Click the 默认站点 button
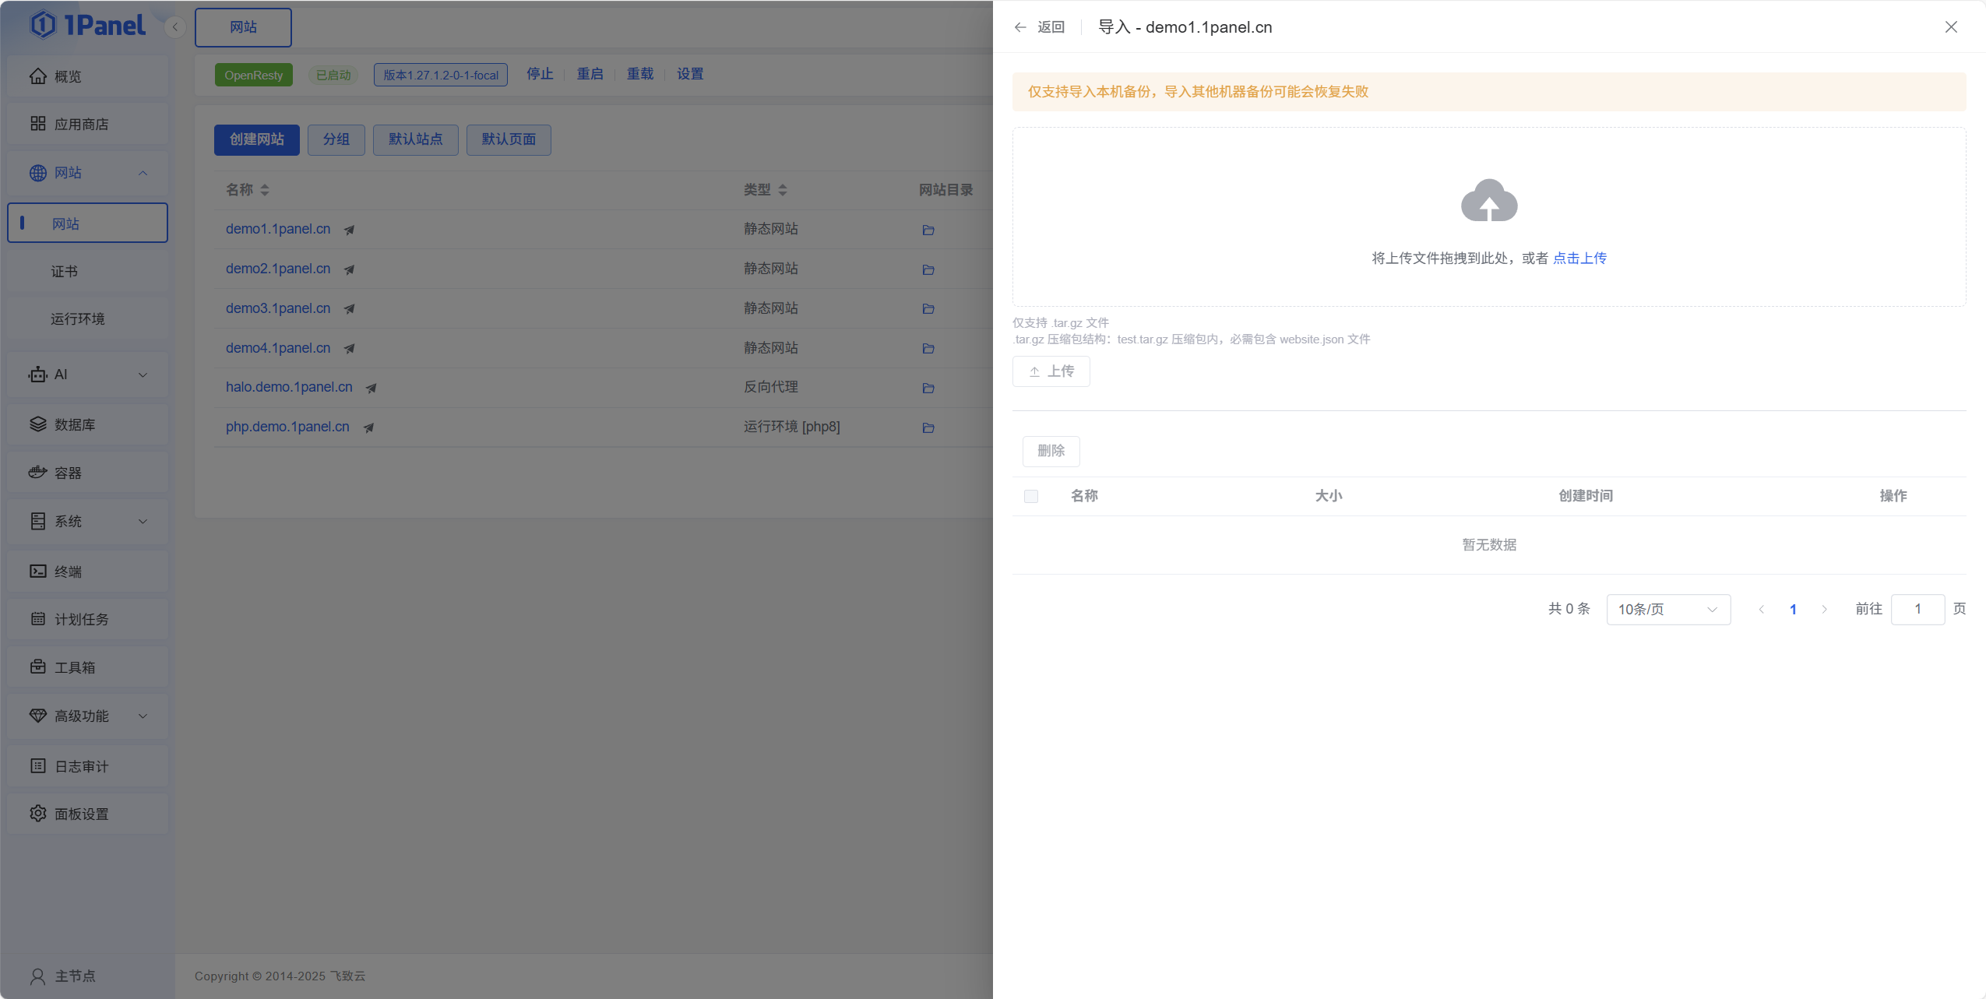This screenshot has height=999, width=1986. pos(416,139)
